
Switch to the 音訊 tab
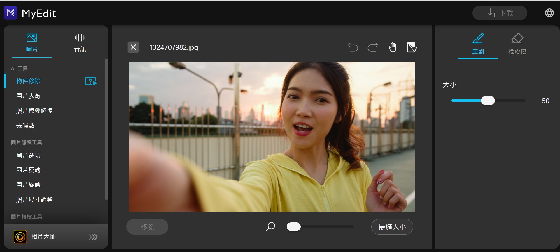(80, 43)
